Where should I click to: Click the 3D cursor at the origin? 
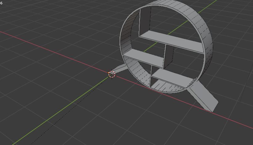pyautogui.click(x=112, y=74)
